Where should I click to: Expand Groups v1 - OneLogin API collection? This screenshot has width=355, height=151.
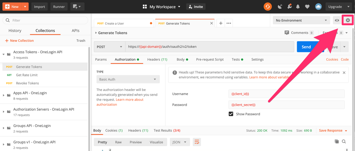pyautogui.click(x=4, y=144)
